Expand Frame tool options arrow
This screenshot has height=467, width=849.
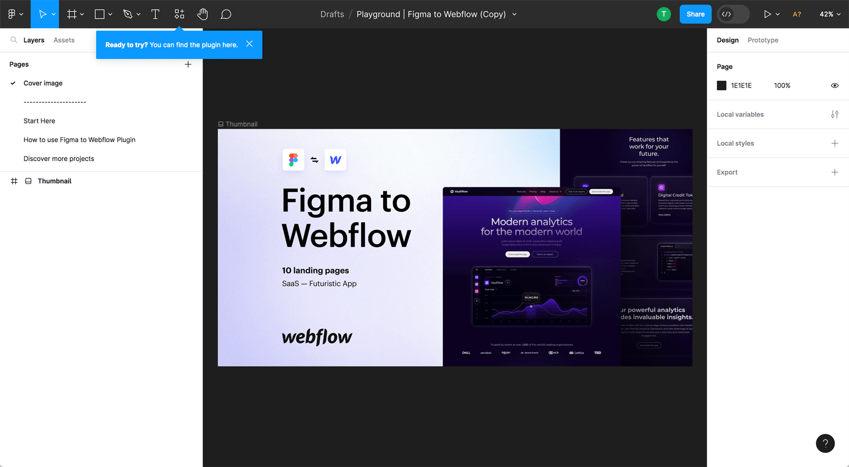82,15
